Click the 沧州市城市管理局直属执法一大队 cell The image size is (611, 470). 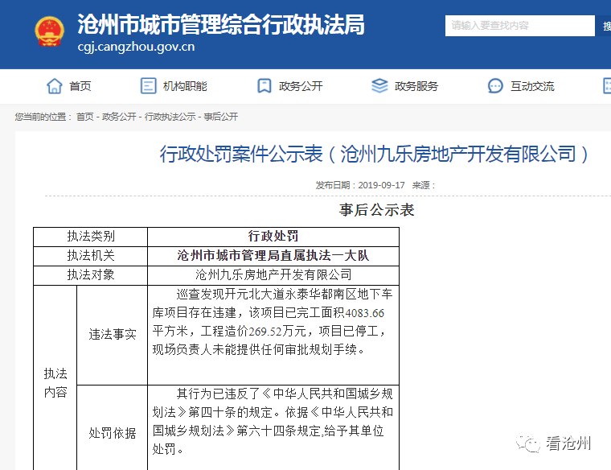tap(273, 256)
